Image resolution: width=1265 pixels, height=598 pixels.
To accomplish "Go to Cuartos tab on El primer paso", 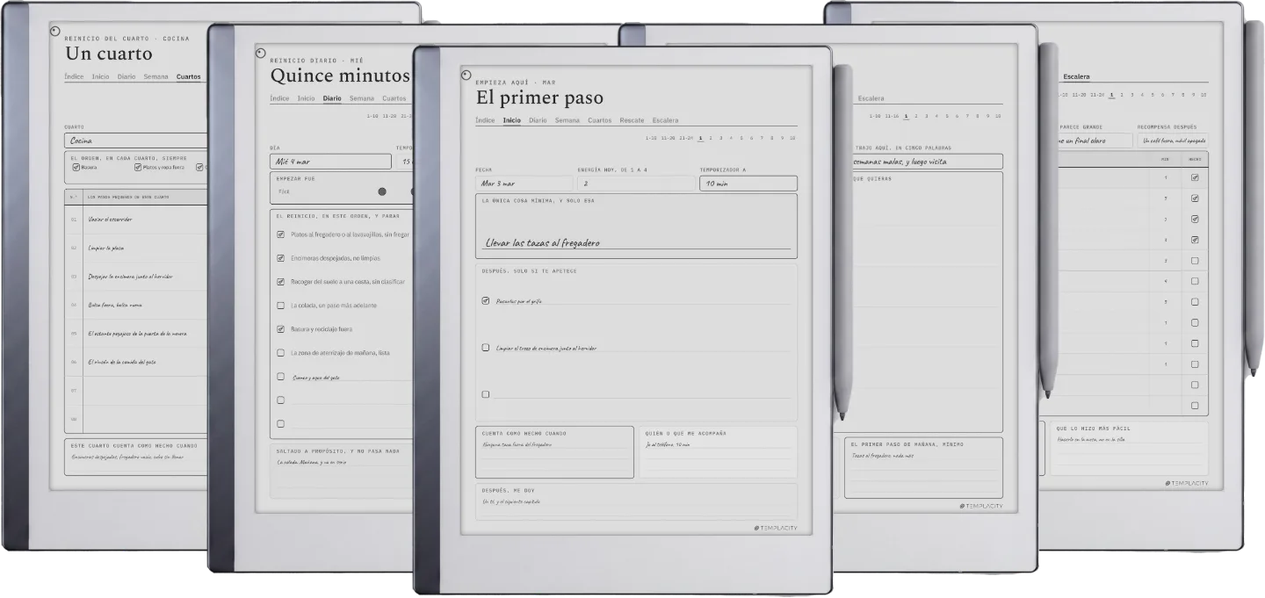I will [600, 120].
